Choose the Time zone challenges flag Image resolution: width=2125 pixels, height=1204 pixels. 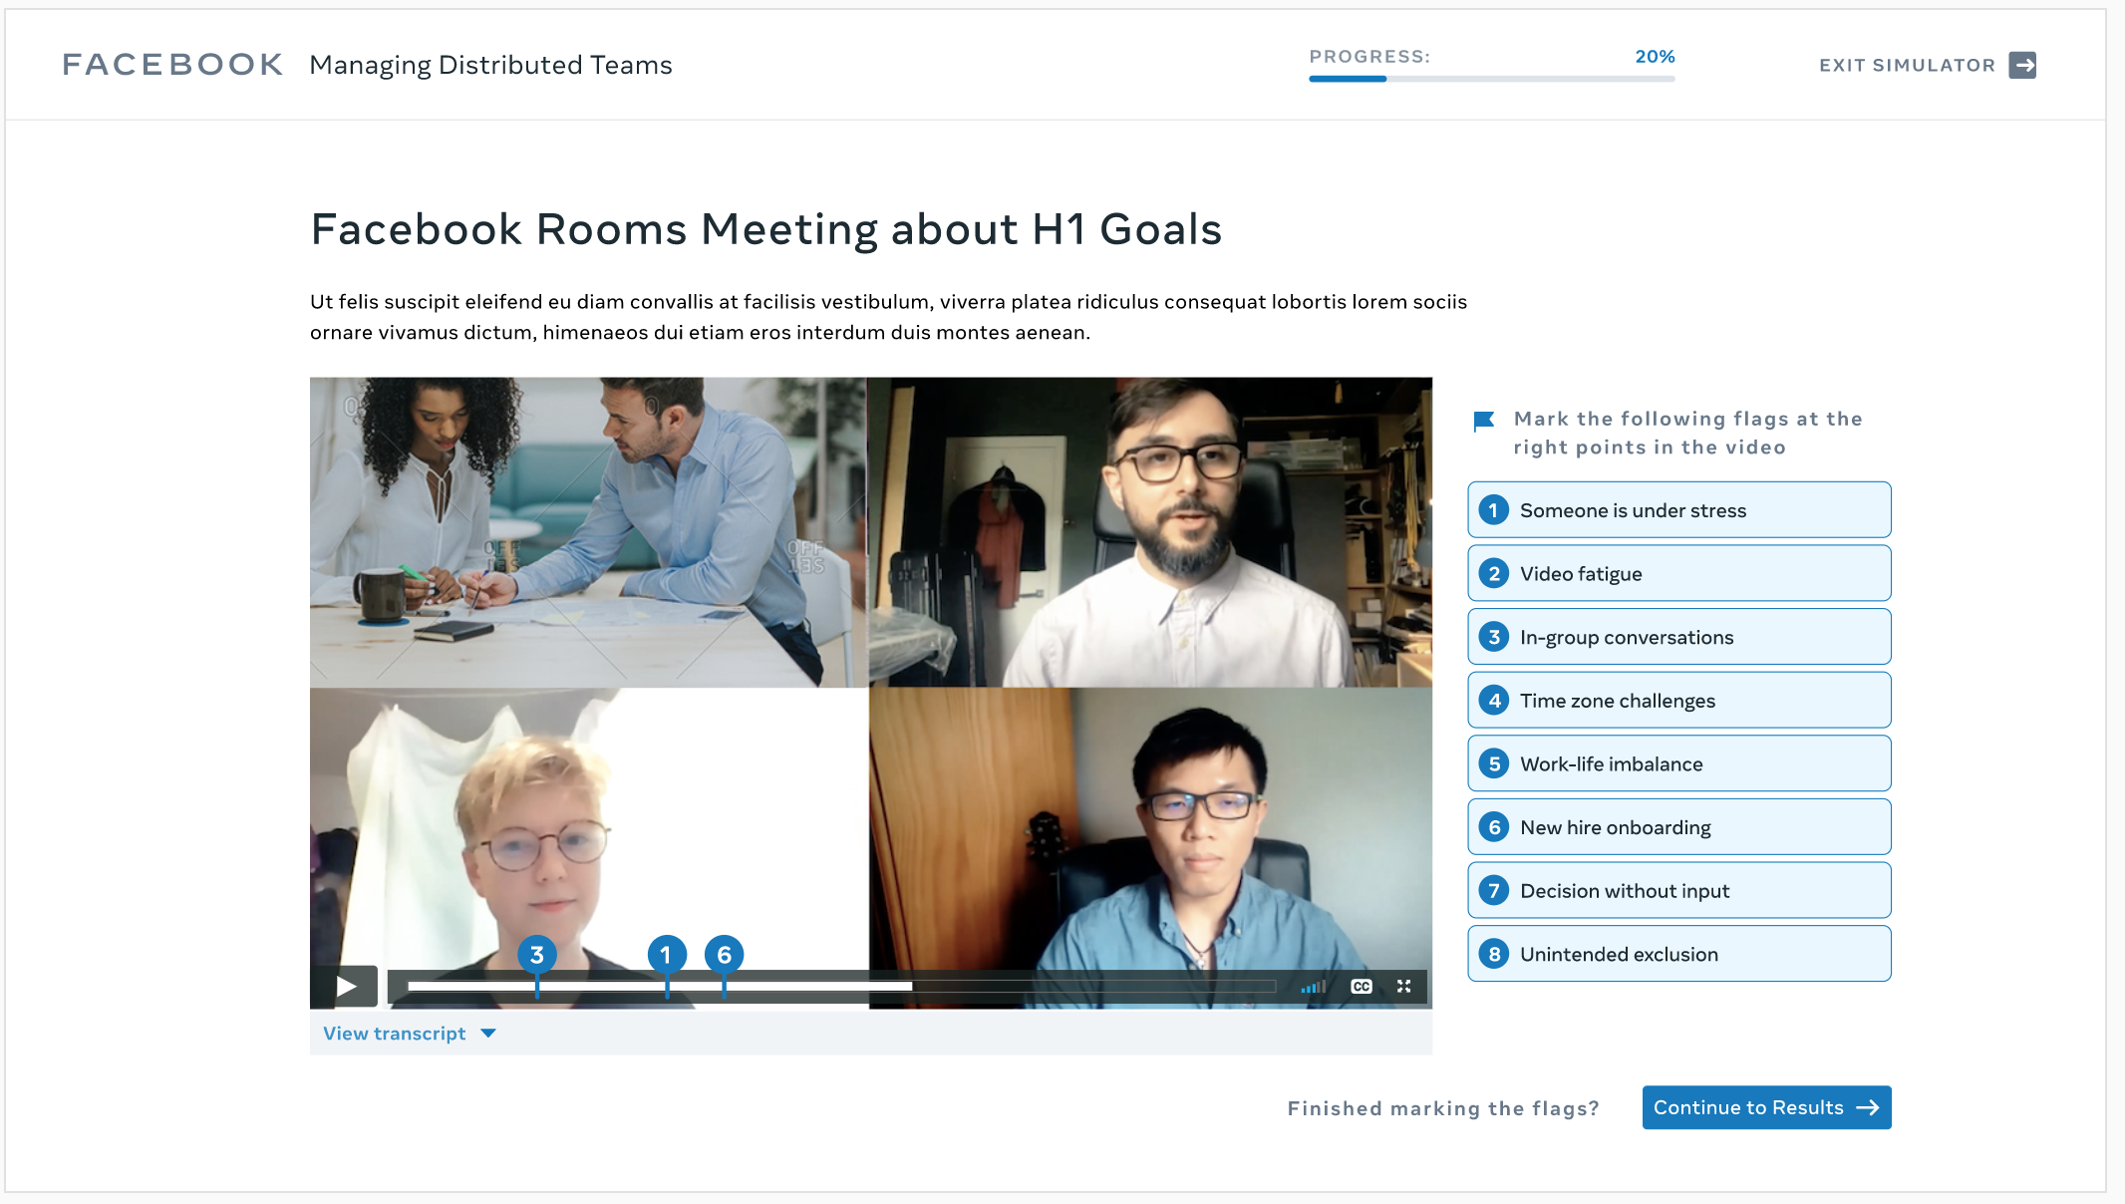pos(1678,701)
